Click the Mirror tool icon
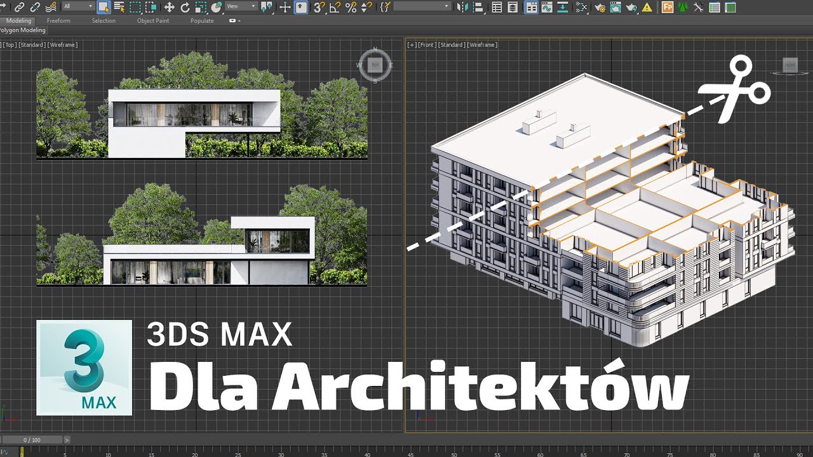 coord(462,7)
